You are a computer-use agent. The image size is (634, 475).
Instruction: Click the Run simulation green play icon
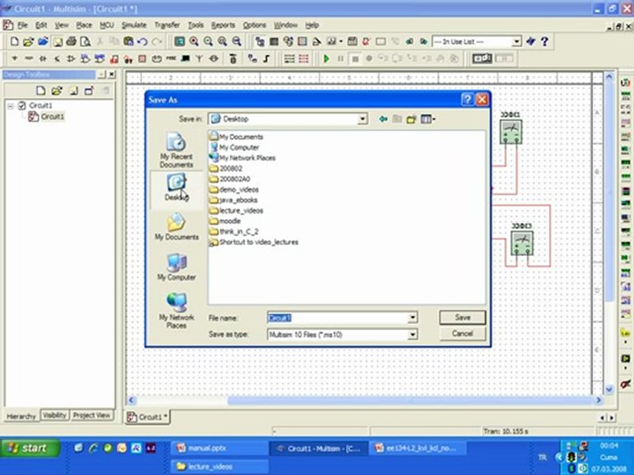point(326,59)
